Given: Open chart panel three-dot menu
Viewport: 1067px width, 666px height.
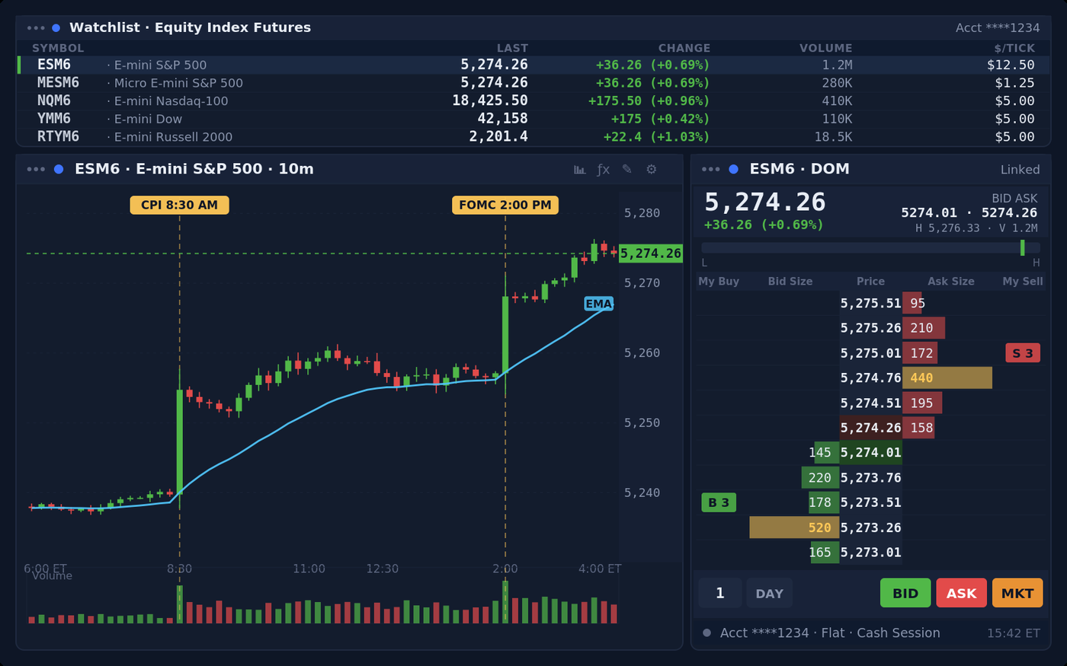Looking at the screenshot, I should point(36,169).
